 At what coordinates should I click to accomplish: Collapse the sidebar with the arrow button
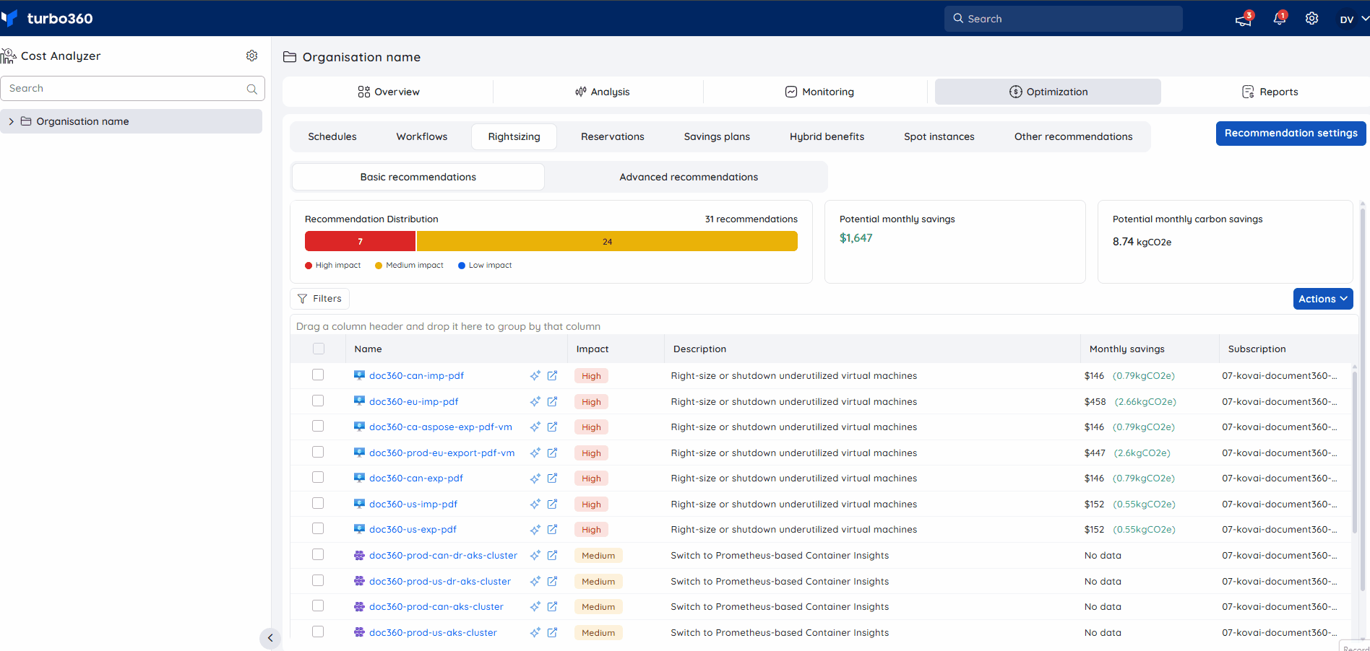[x=270, y=638]
